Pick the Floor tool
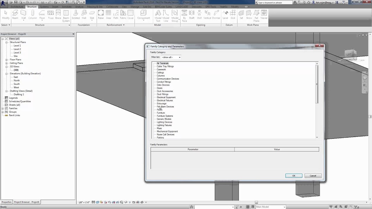 [x=42, y=15]
